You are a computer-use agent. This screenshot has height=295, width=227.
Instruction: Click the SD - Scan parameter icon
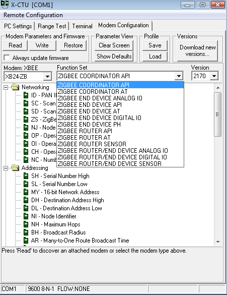[x=26, y=111]
